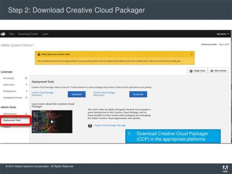Open the Creative Cloud Packager help page link

pyautogui.click(x=110, y=125)
